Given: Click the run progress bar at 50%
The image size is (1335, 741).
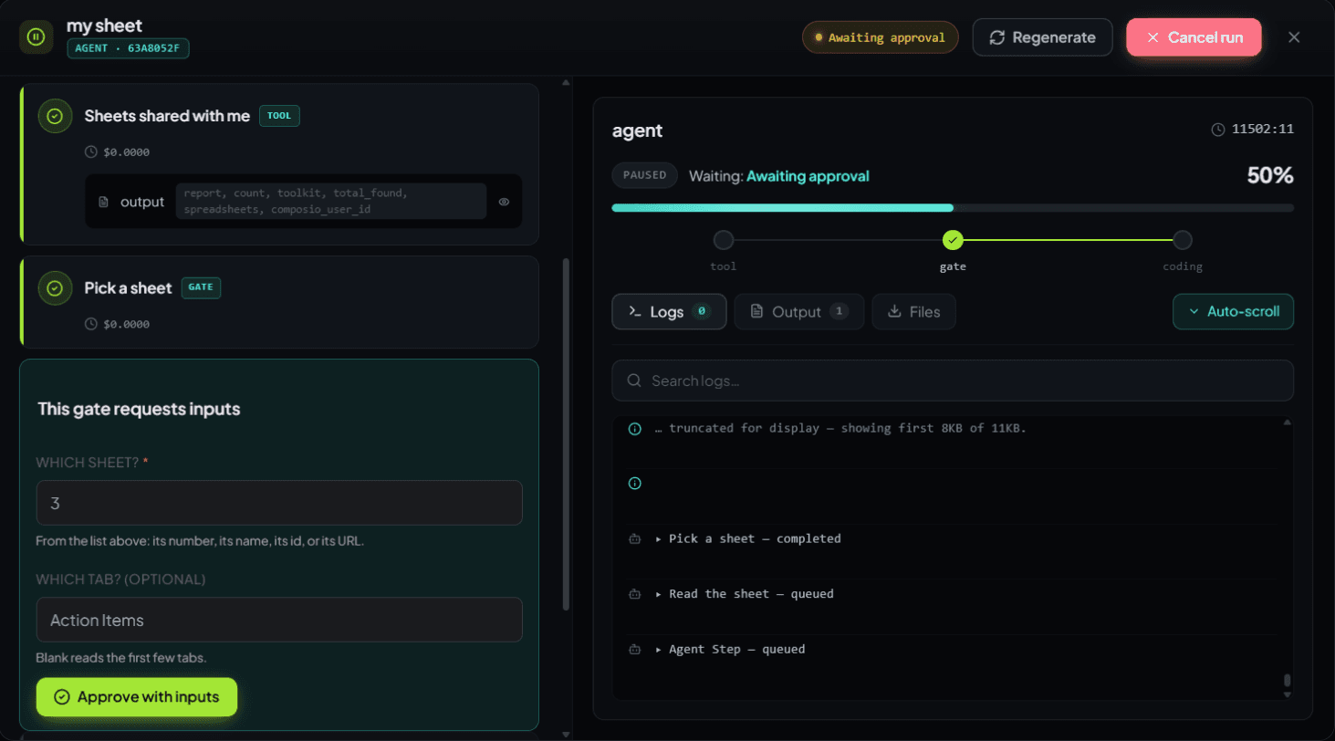Looking at the screenshot, I should click(953, 208).
